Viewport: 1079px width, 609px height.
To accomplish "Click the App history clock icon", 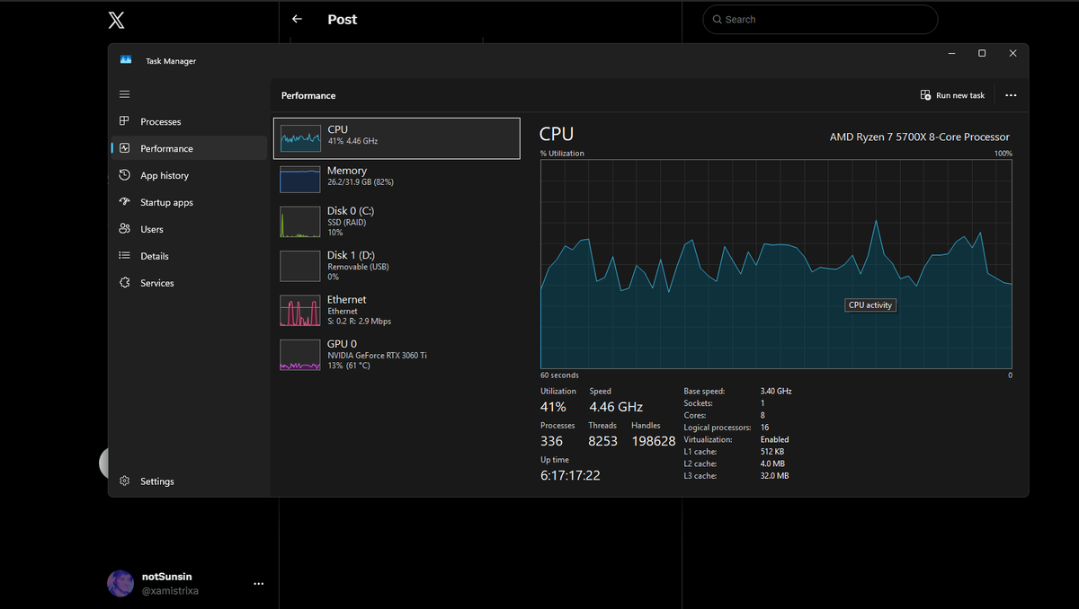I will point(124,175).
